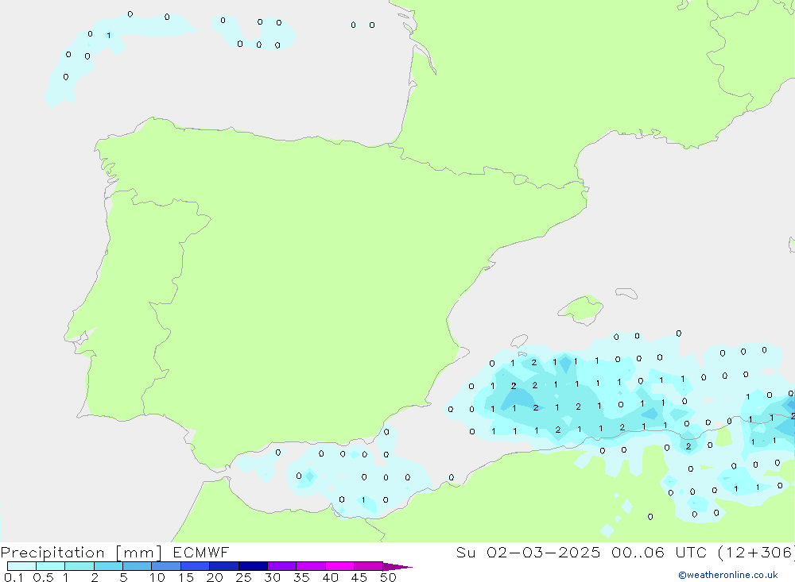Click the '15' legend scale label
The image size is (795, 582).
point(186,577)
